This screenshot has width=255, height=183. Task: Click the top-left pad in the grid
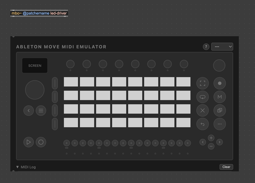coord(71,82)
